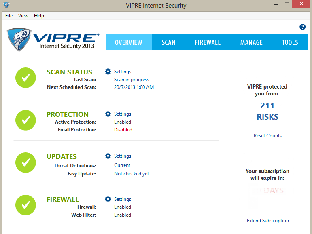Close the VIPRE Internet Security window
312x234 pixels.
point(301,4)
